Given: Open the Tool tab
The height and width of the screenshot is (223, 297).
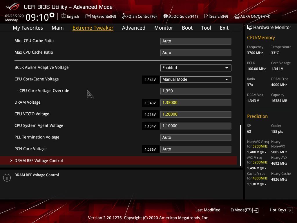Looking at the screenshot, I should click(x=206, y=28).
